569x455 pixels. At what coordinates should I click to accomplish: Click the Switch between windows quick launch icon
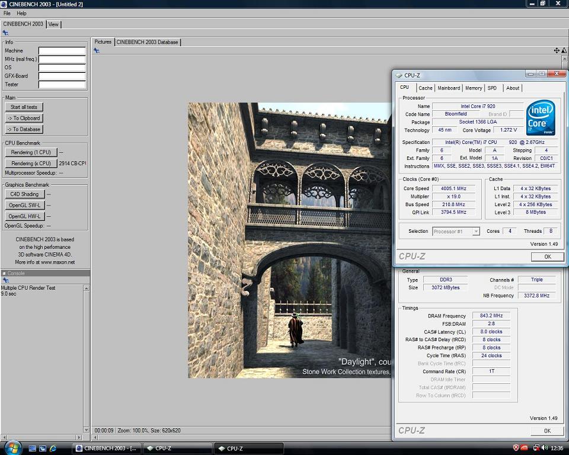[43, 448]
